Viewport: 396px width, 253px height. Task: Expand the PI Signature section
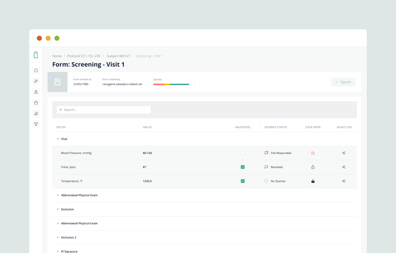point(58,251)
